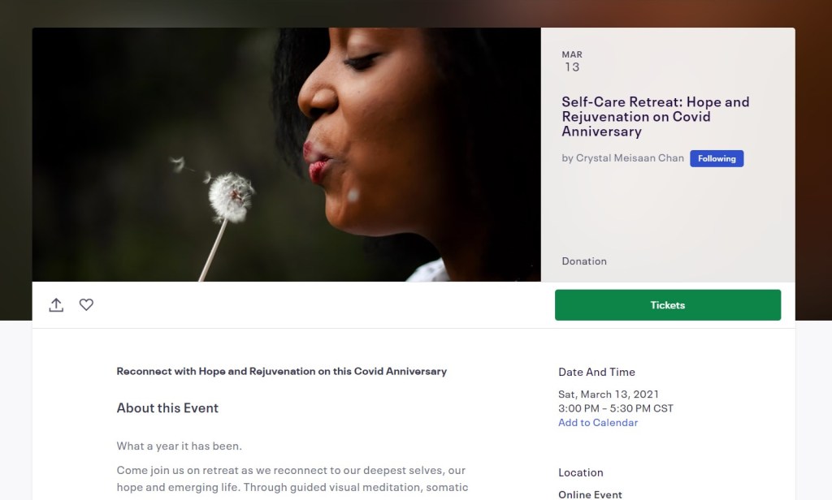Select the Self-Care Retreat event title
Screen dimensions: 832x500
tap(655, 116)
